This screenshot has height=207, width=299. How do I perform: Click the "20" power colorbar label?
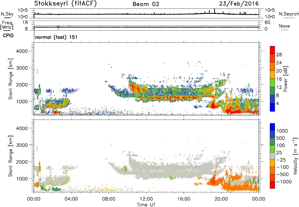[279, 71]
